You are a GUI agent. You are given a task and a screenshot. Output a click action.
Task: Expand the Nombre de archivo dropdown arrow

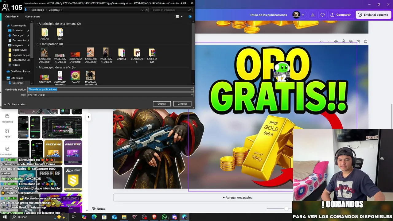[x=192, y=90]
